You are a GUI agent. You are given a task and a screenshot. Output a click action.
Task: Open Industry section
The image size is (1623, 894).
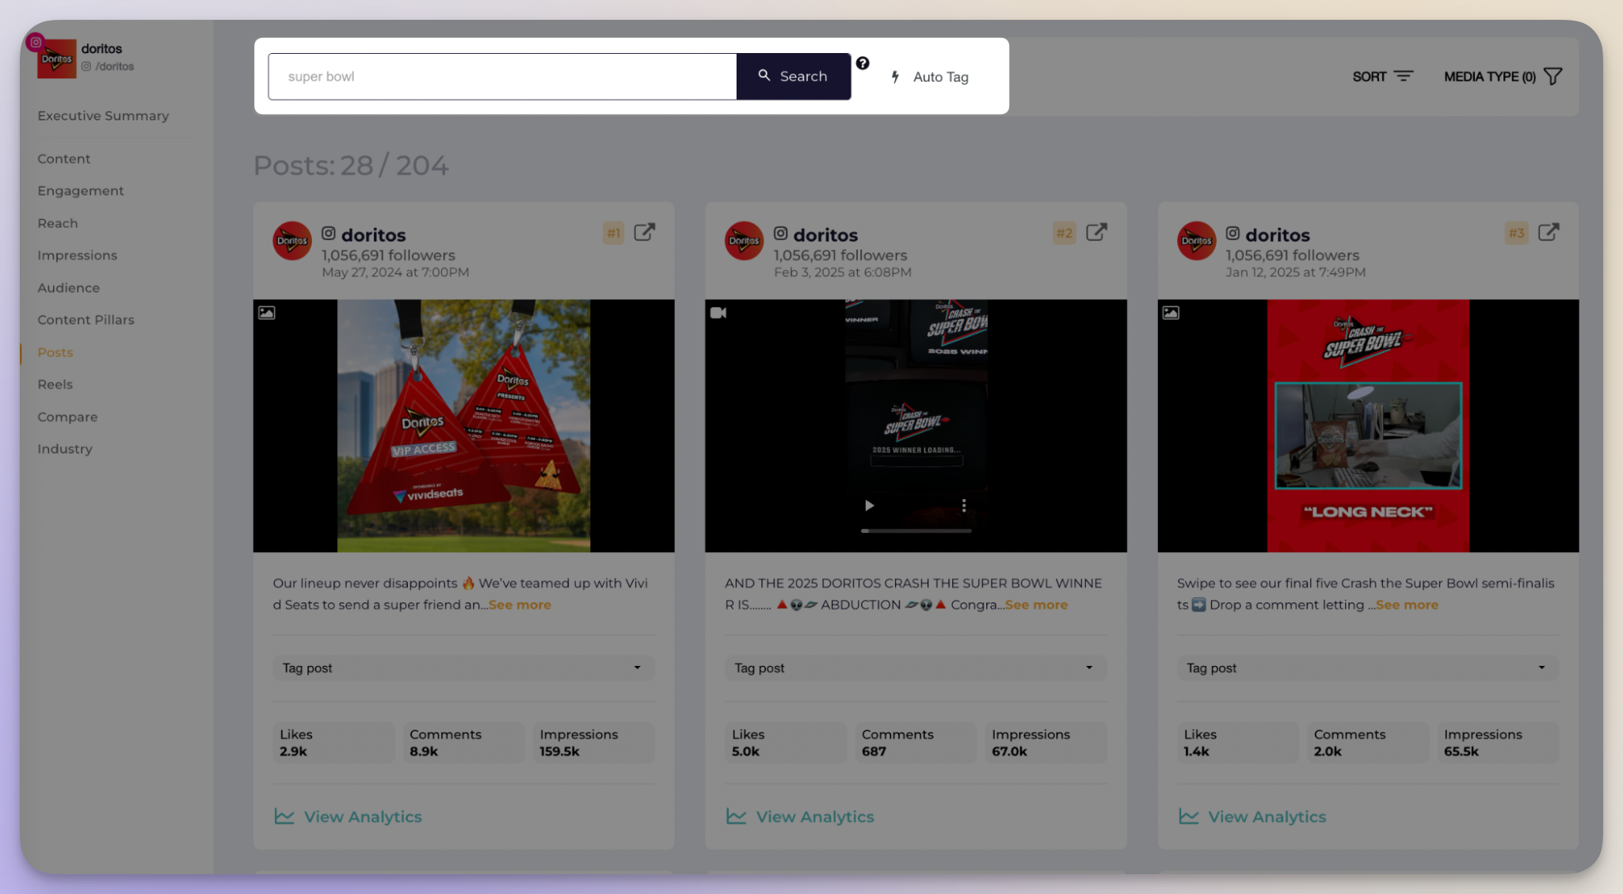(x=65, y=449)
